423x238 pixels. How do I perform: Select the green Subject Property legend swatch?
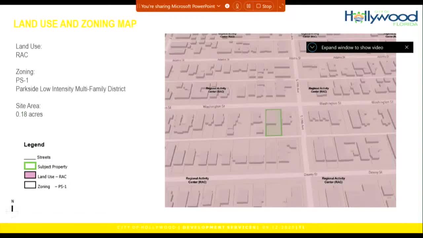(30, 166)
